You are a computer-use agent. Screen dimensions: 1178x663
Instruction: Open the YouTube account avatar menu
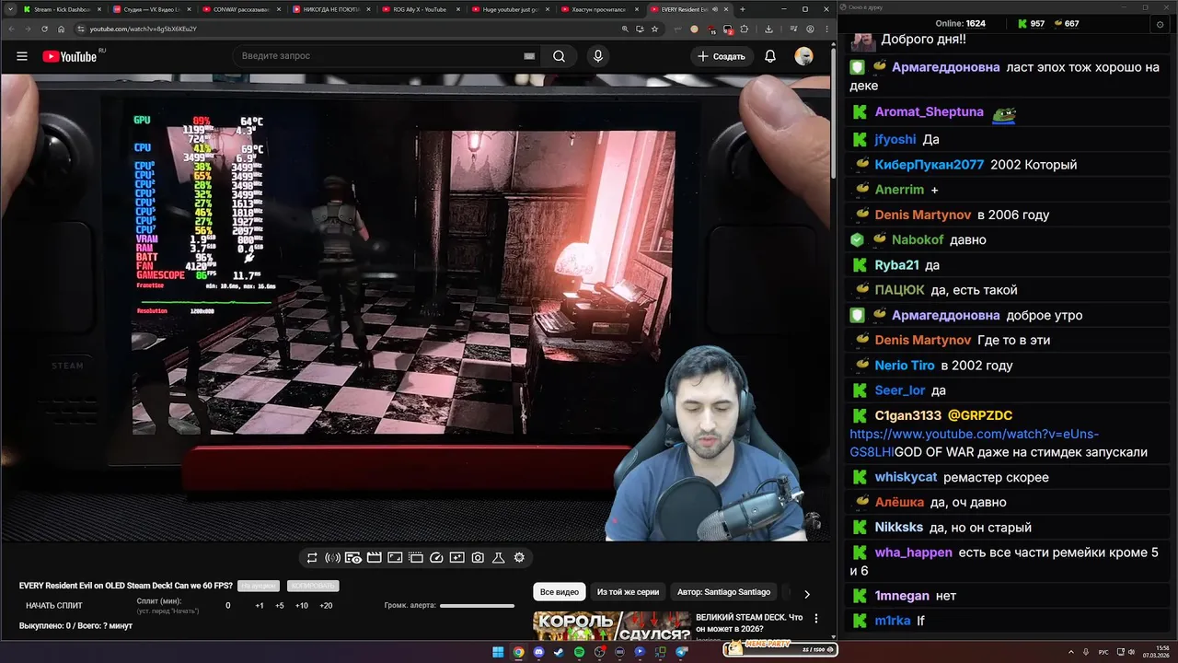pos(804,56)
